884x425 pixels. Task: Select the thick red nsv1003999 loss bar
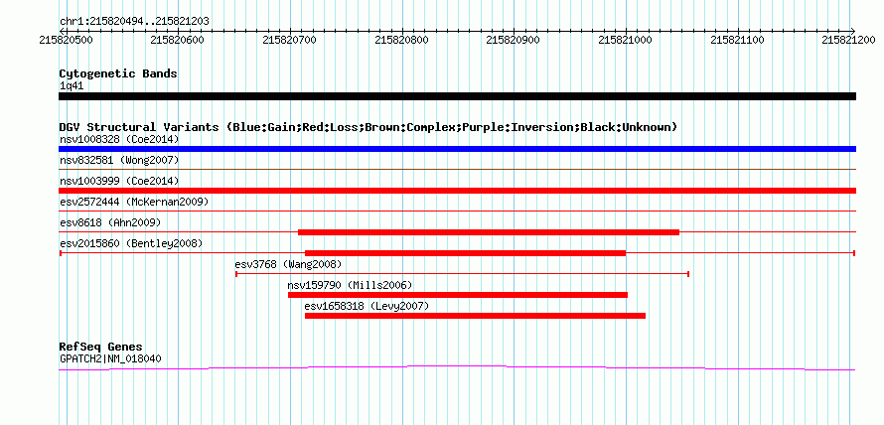pyautogui.click(x=457, y=191)
